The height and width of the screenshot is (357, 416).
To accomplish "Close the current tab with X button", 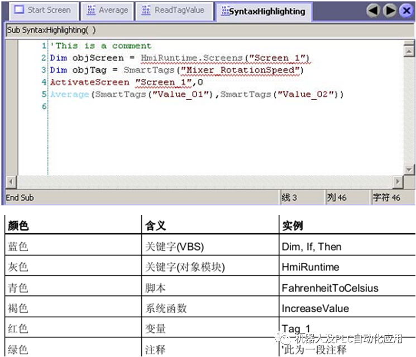I will (x=407, y=11).
